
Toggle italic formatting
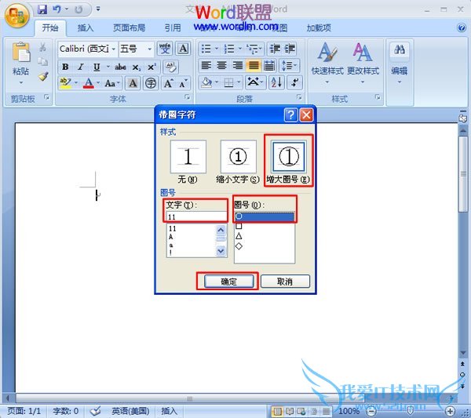click(x=81, y=67)
